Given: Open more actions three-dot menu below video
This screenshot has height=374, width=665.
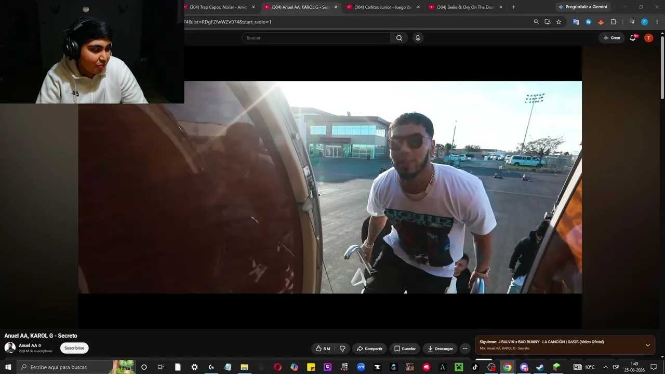Looking at the screenshot, I should pyautogui.click(x=465, y=349).
